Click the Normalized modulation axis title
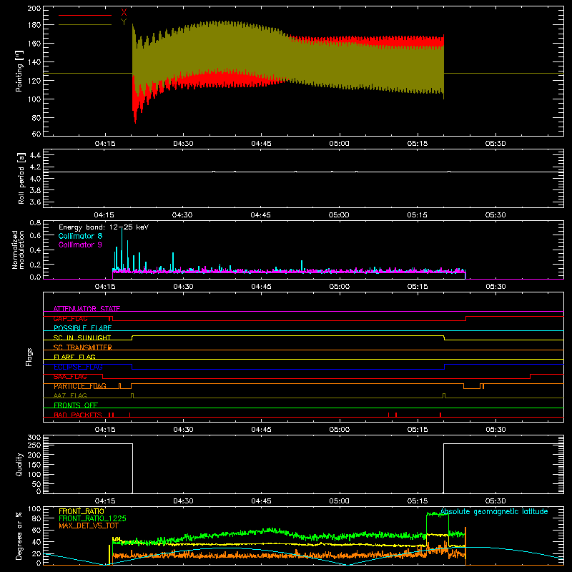 pyautogui.click(x=18, y=250)
